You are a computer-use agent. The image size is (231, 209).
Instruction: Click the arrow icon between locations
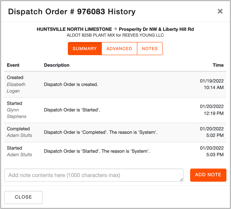pos(116,29)
